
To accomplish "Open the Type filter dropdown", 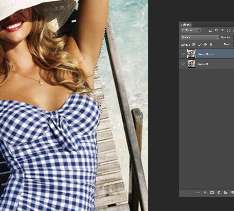I will (x=191, y=30).
